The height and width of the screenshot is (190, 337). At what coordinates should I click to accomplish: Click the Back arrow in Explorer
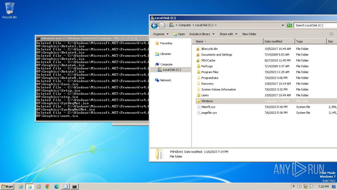click(x=155, y=25)
